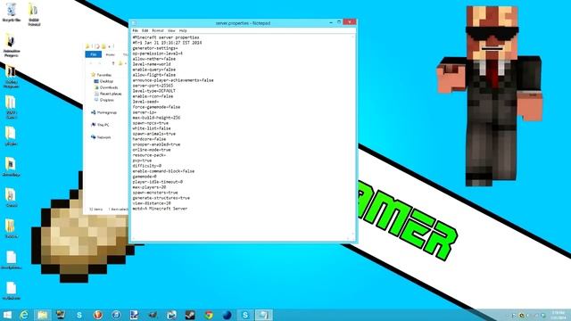Screen dimensions: 571x321
Task: Click the Windows Start button
Action: [x=7, y=315]
